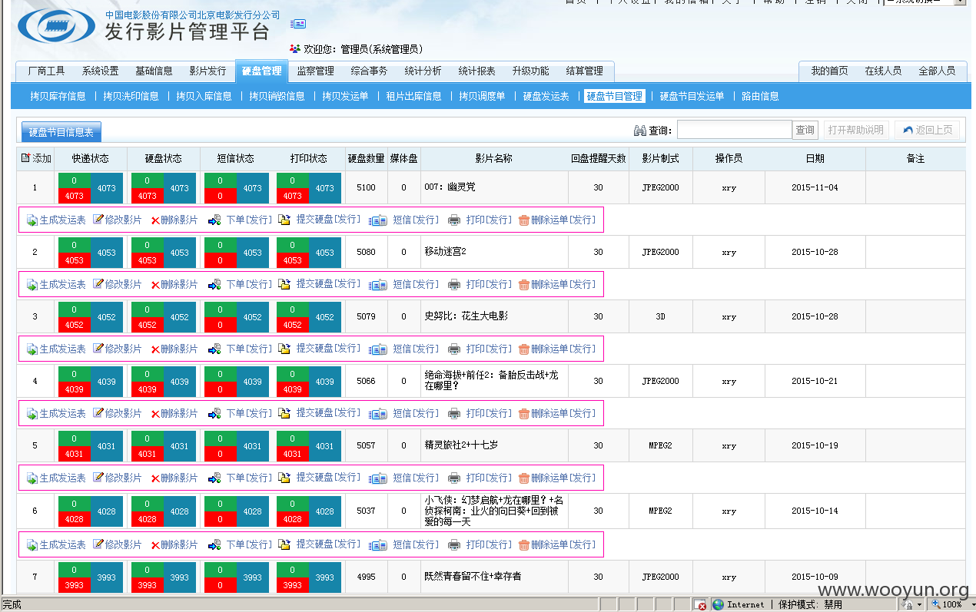Open the 在线人员 tab
This screenshot has width=976, height=612.
click(883, 71)
